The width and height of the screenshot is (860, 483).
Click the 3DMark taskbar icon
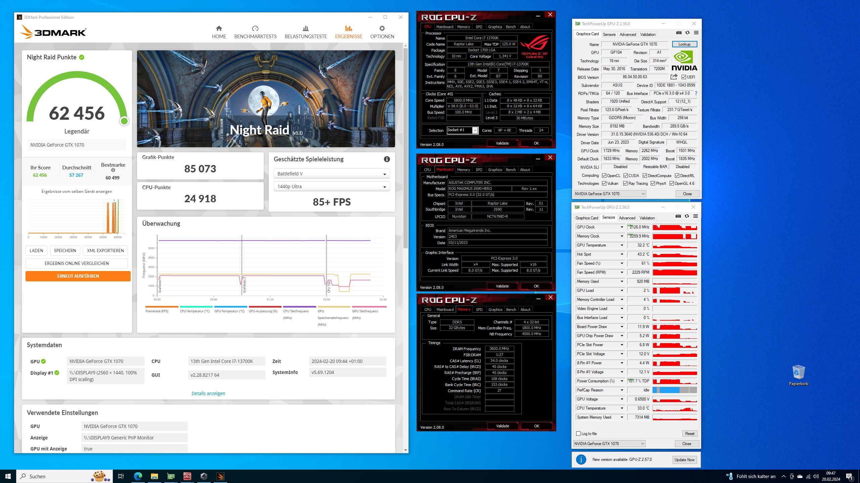pyautogui.click(x=220, y=476)
